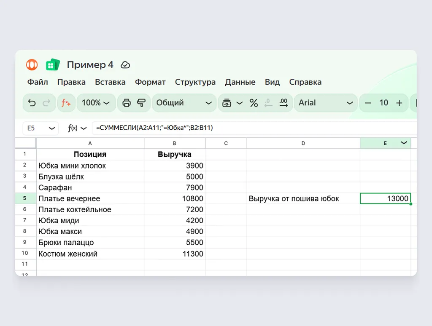Select cell Платье коктейльное
The height and width of the screenshot is (326, 432).
pyautogui.click(x=90, y=210)
